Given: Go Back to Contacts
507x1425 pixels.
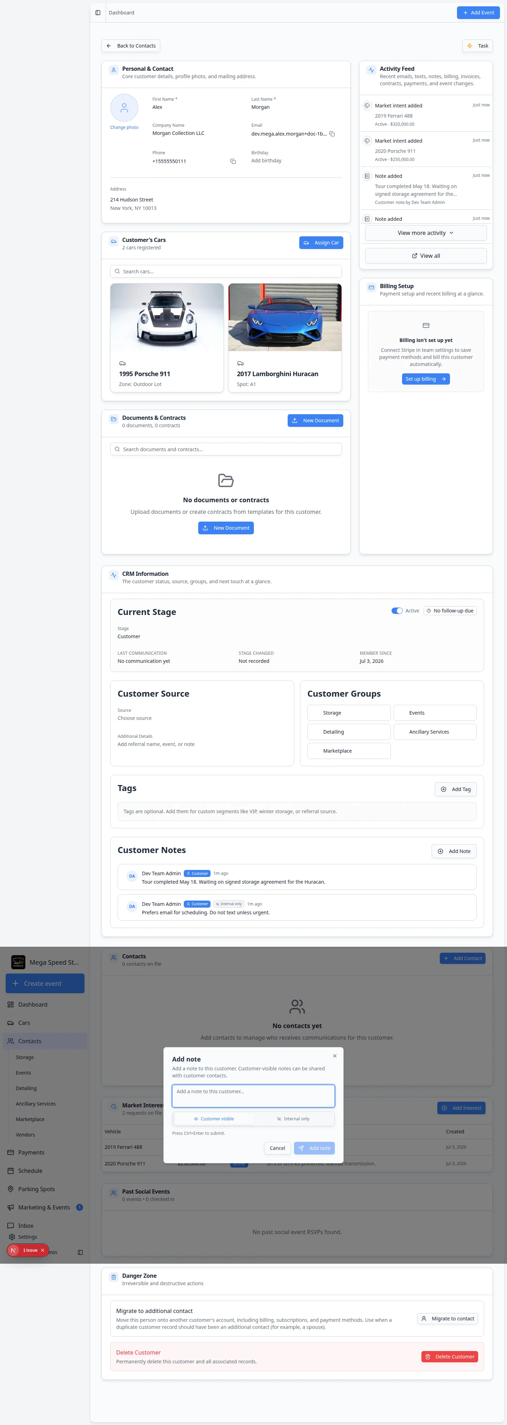Looking at the screenshot, I should (x=131, y=46).
